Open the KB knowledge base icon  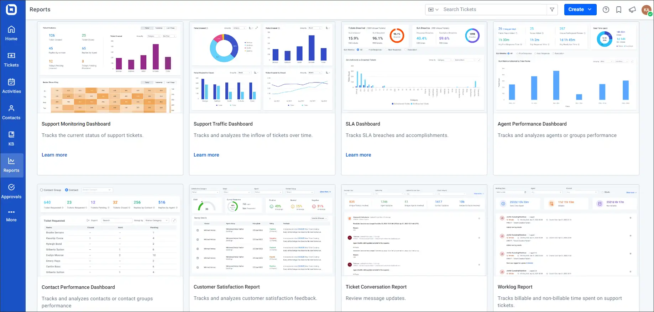coord(11,139)
